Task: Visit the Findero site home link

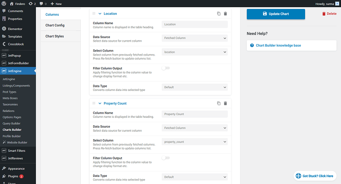Action: 17,4
